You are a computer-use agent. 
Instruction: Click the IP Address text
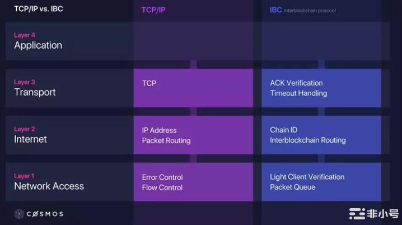[x=159, y=130]
